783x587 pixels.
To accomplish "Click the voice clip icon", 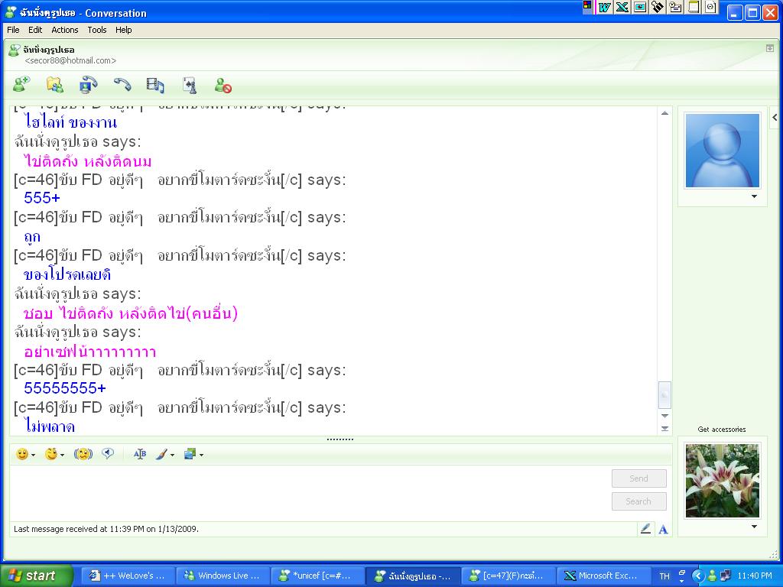I will pyautogui.click(x=108, y=454).
